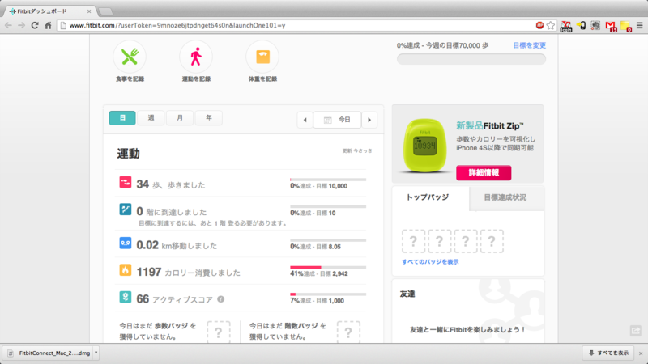Click the new blank tab button

pos(106,11)
